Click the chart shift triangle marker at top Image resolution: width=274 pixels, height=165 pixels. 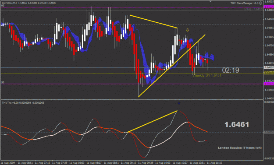pyautogui.click(x=210, y=1)
